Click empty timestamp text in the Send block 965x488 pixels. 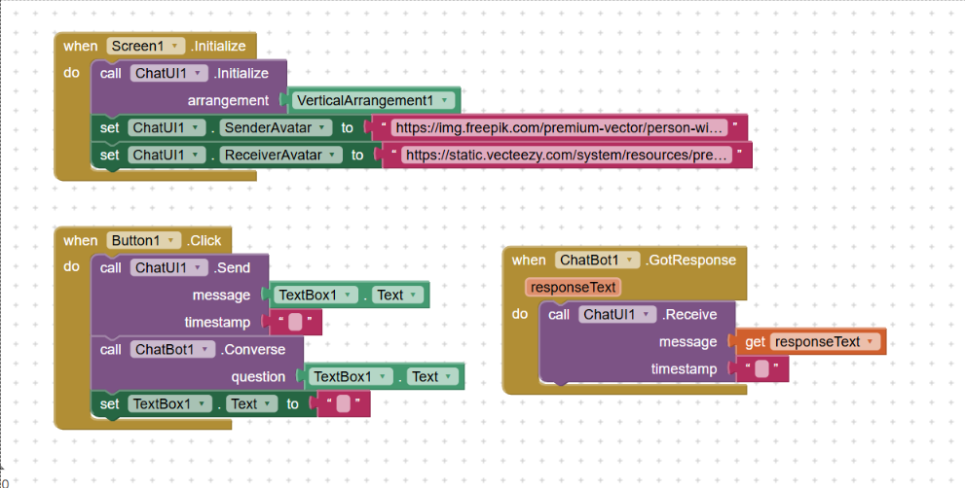coord(295,322)
